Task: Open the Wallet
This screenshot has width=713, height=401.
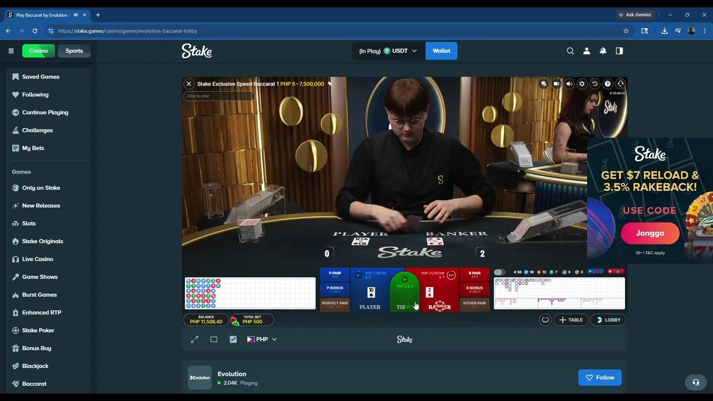Action: click(441, 51)
